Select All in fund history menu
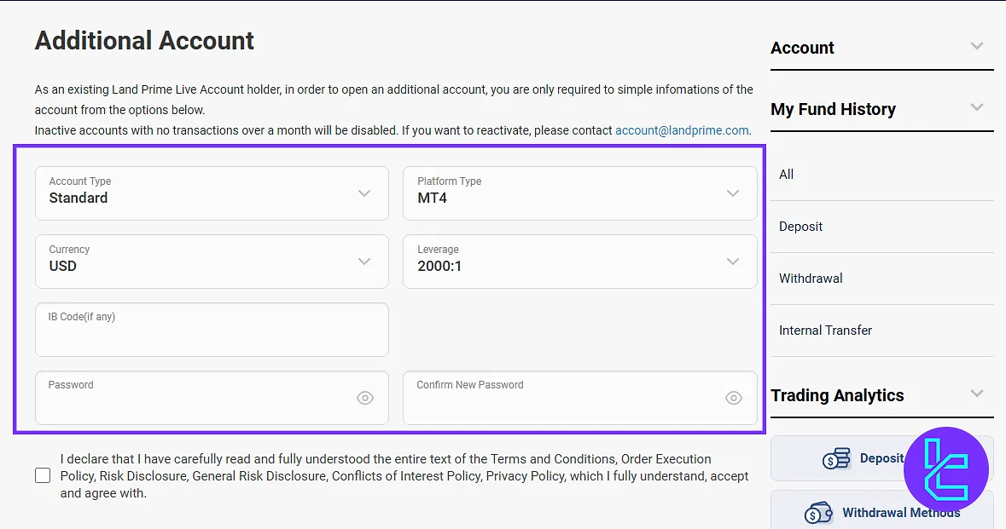The width and height of the screenshot is (1006, 529). click(x=787, y=175)
